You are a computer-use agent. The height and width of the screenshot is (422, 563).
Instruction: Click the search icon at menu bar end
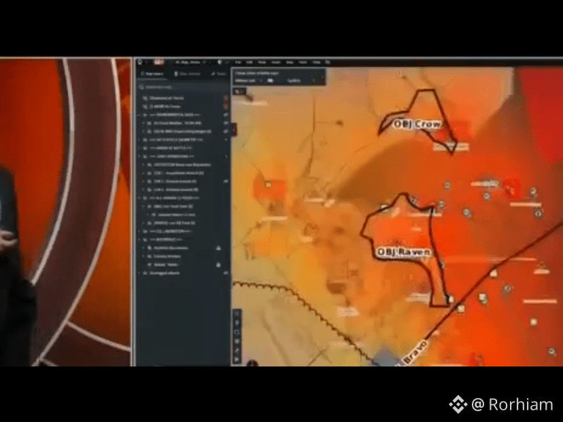[x=328, y=62]
